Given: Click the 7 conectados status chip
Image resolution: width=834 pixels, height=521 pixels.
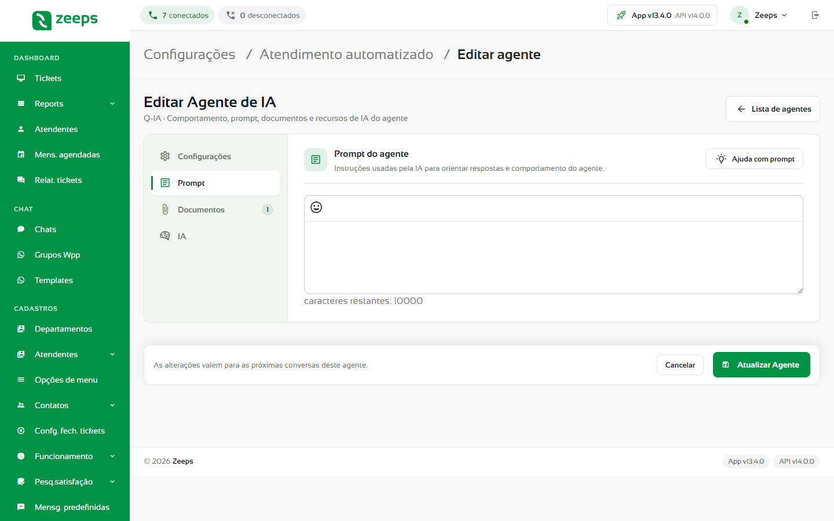Looking at the screenshot, I should (x=177, y=15).
